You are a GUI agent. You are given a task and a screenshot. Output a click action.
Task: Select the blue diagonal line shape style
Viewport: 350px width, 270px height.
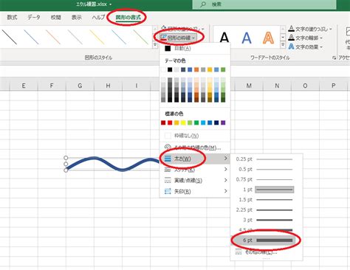[31, 37]
